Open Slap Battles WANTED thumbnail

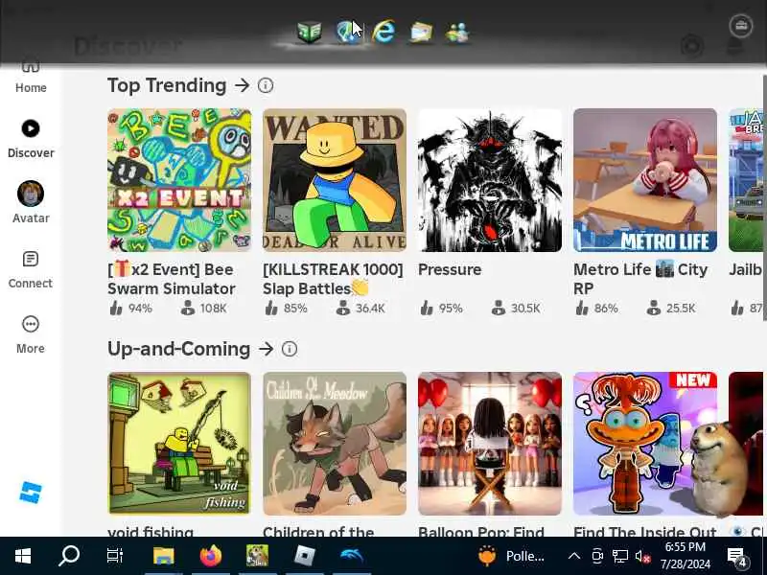[335, 180]
